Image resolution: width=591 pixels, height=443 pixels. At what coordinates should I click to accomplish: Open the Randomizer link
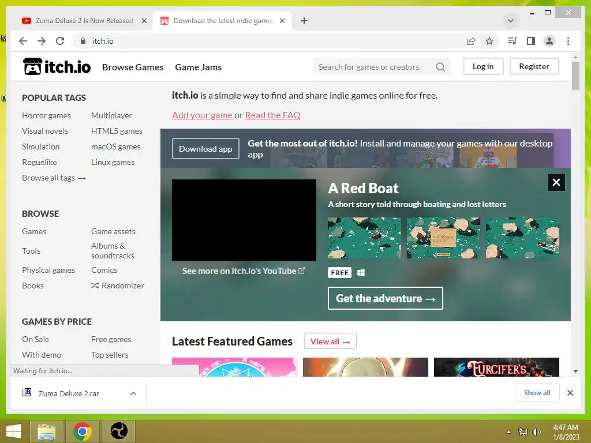(118, 286)
